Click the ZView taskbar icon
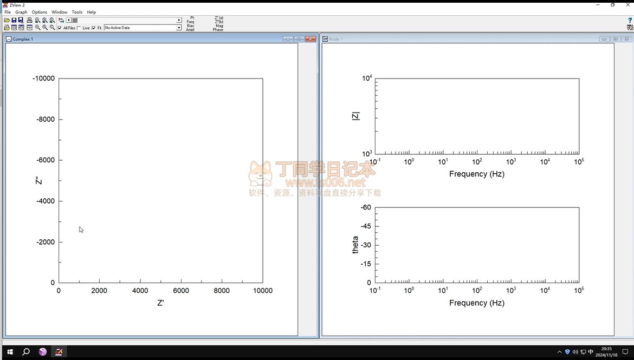The height and width of the screenshot is (360, 634). 59,352
